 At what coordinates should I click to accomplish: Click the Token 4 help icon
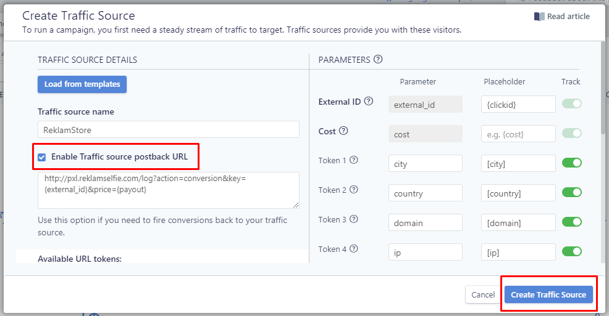(353, 249)
